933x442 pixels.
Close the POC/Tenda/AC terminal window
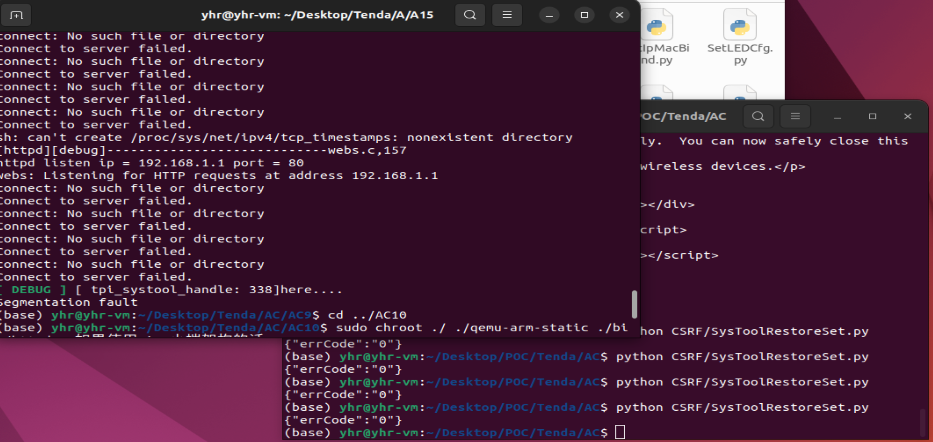tap(908, 117)
